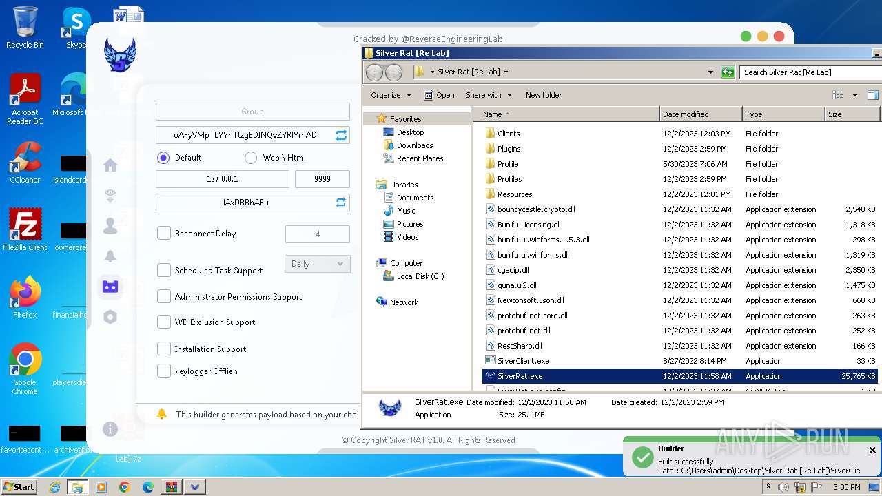Open the Daily schedule dropdown
This screenshot has height=496, width=882.
317,264
